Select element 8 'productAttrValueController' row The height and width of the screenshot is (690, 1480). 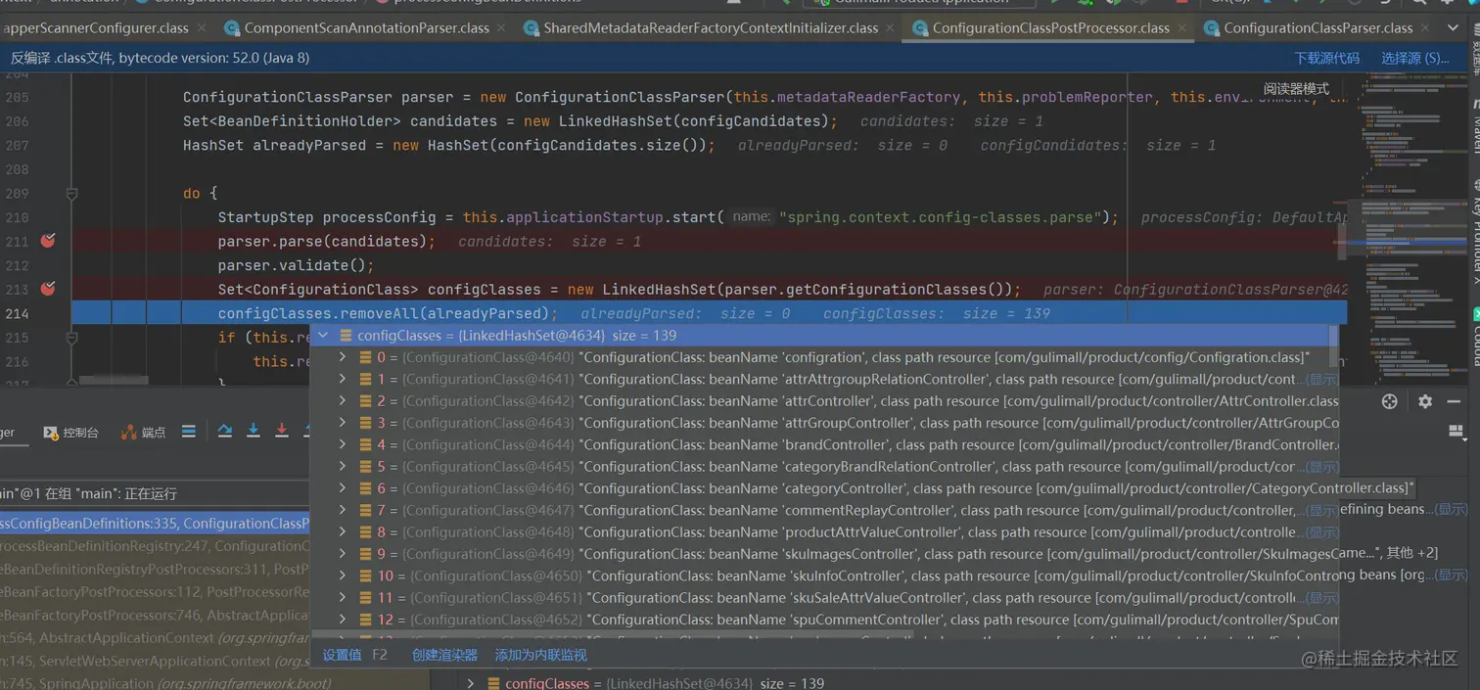[824, 532]
